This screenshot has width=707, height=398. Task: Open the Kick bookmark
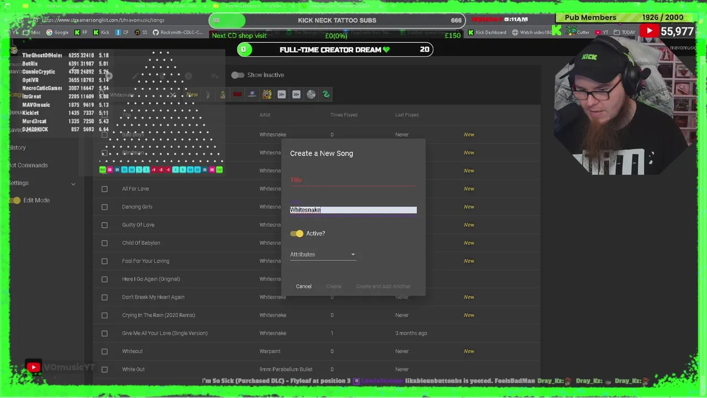(x=101, y=32)
